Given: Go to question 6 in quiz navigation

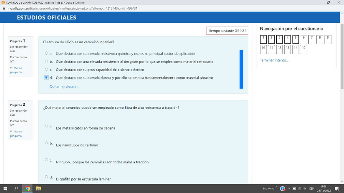Looking at the screenshot, I should coord(303,39).
